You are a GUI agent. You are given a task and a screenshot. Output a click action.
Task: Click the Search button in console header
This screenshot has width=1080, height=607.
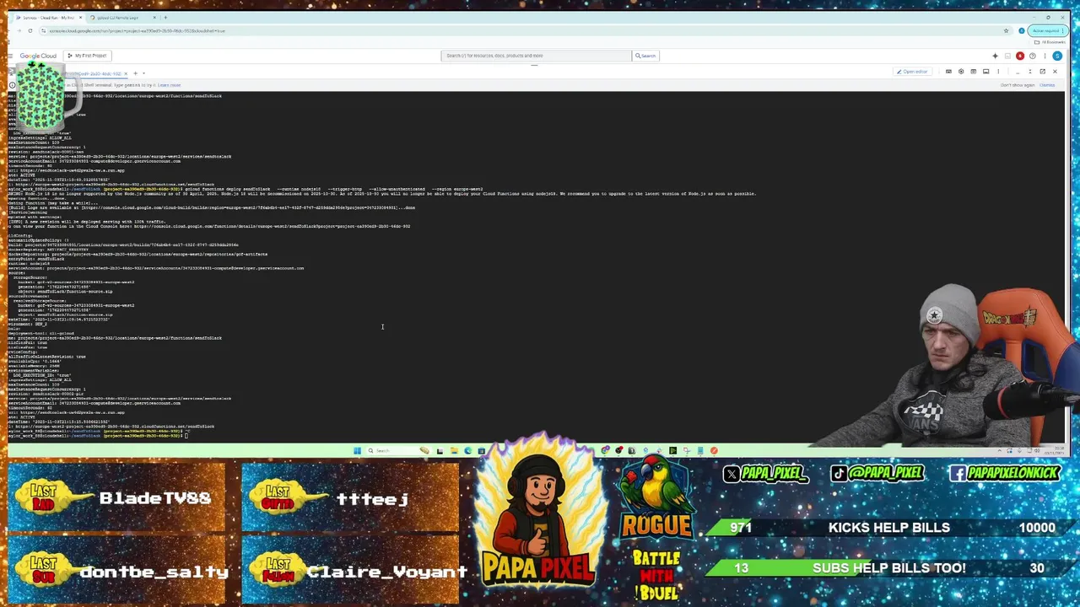tap(645, 56)
